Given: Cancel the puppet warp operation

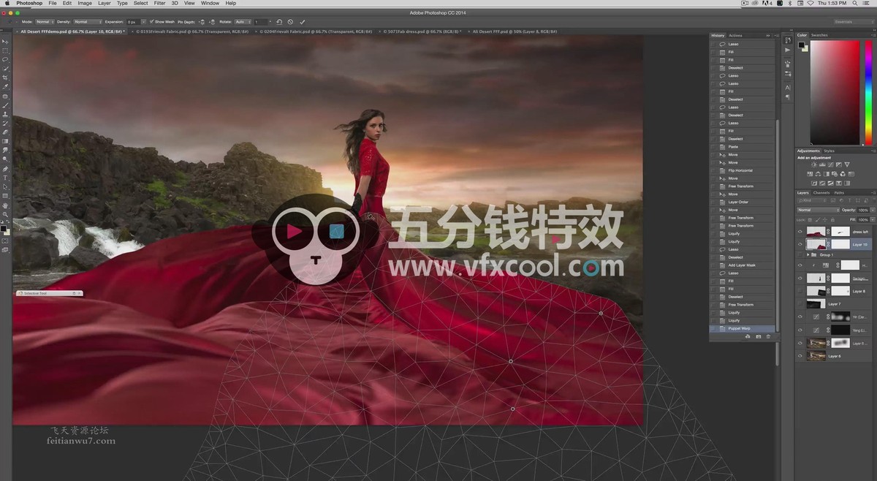Looking at the screenshot, I should tap(290, 22).
